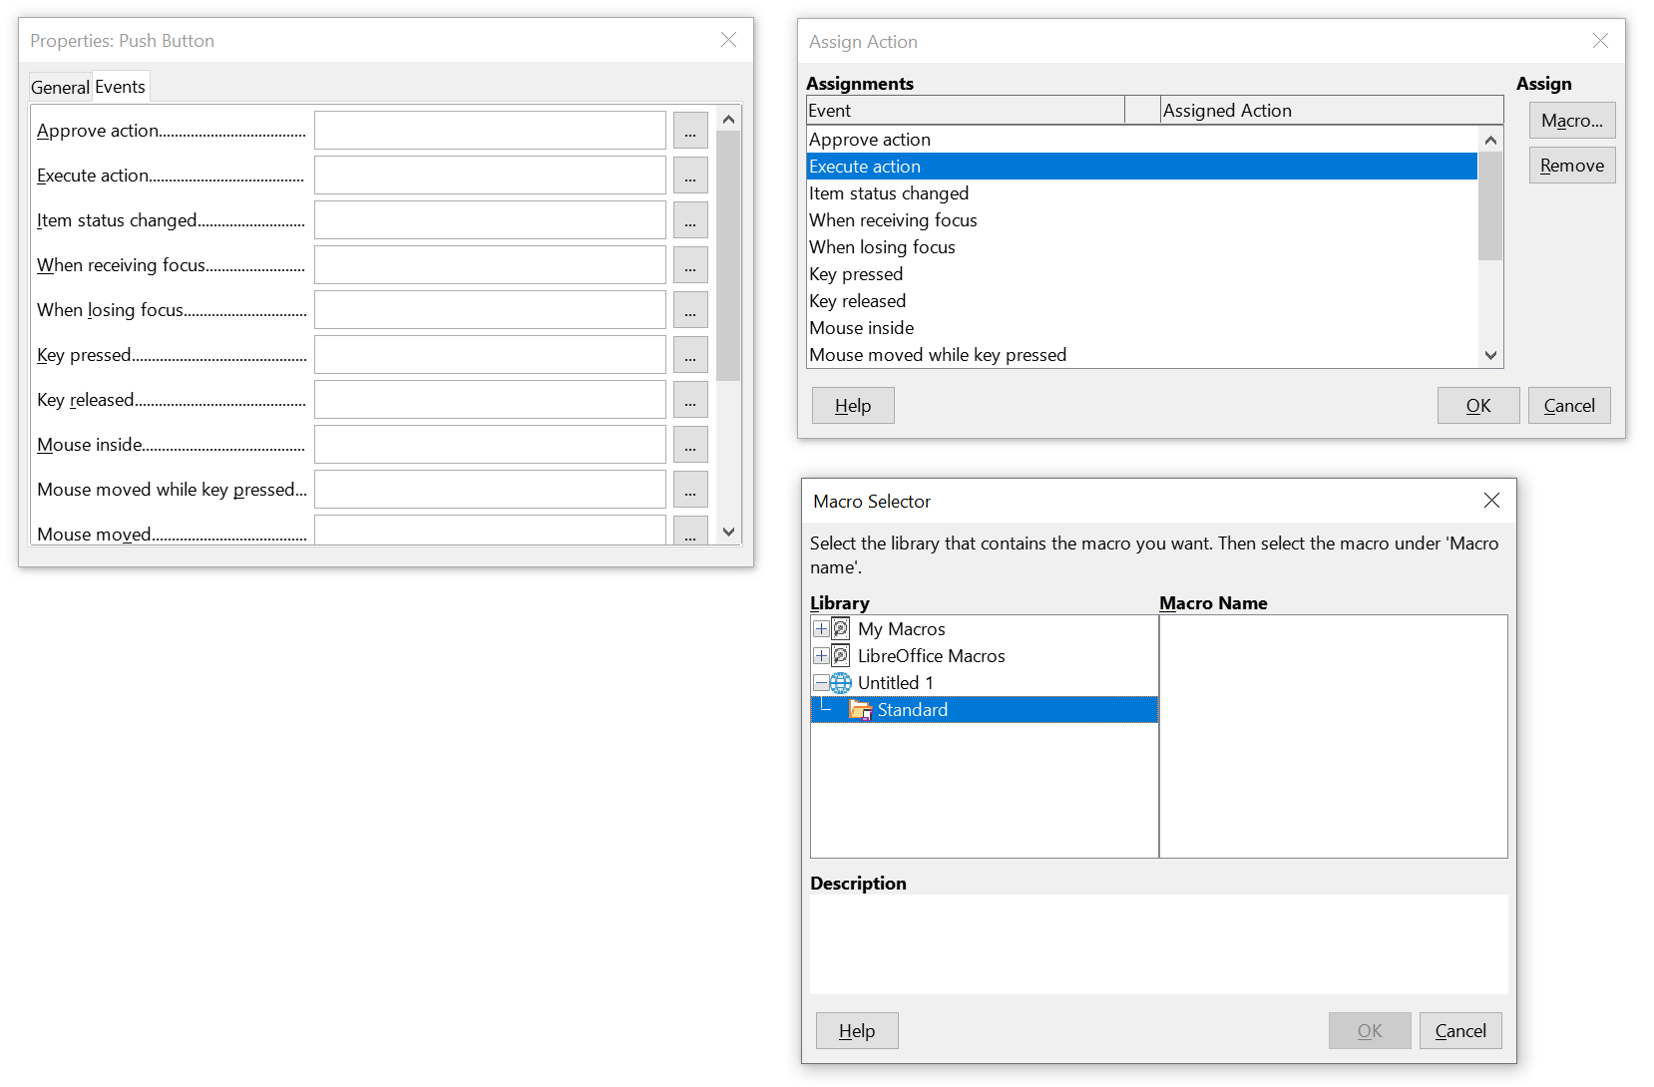Screen dimensions: 1654x1087
Task: Open the ellipsis button for Key pressed
Action: click(690, 355)
